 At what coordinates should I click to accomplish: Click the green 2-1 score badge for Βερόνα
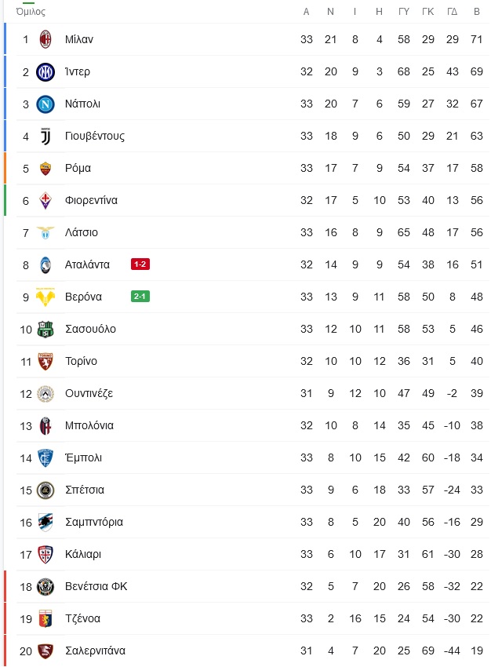(x=140, y=297)
